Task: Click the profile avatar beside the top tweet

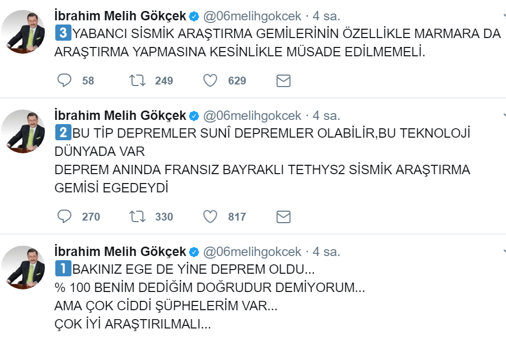Action: [x=22, y=31]
